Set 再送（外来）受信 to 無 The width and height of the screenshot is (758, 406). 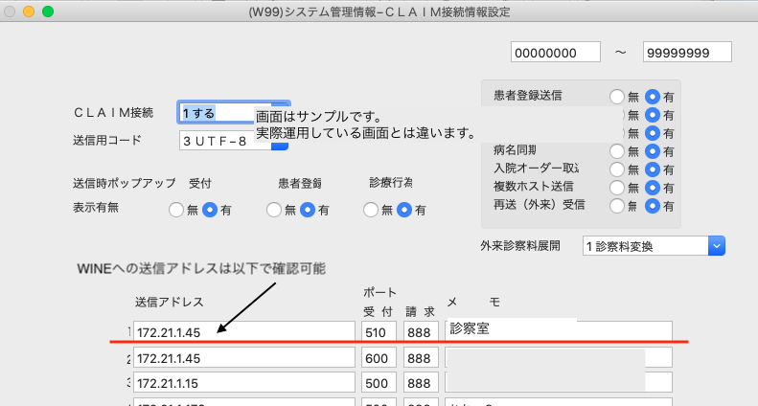[616, 206]
